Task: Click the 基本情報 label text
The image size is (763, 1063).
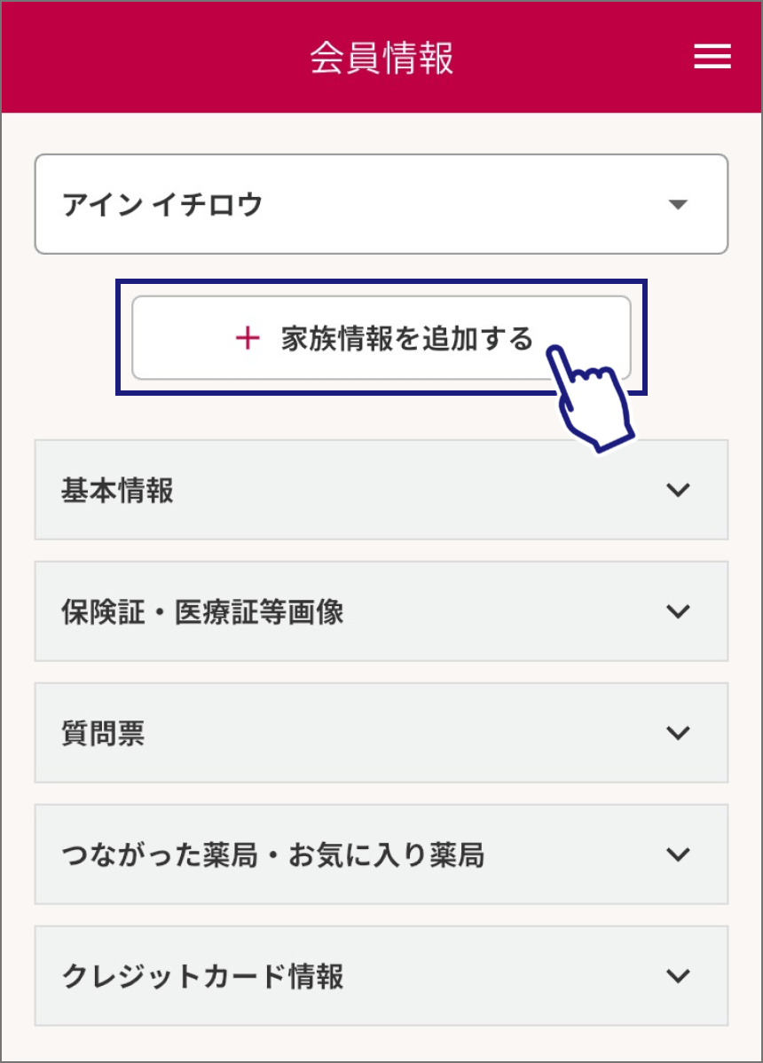Action: pyautogui.click(x=117, y=490)
